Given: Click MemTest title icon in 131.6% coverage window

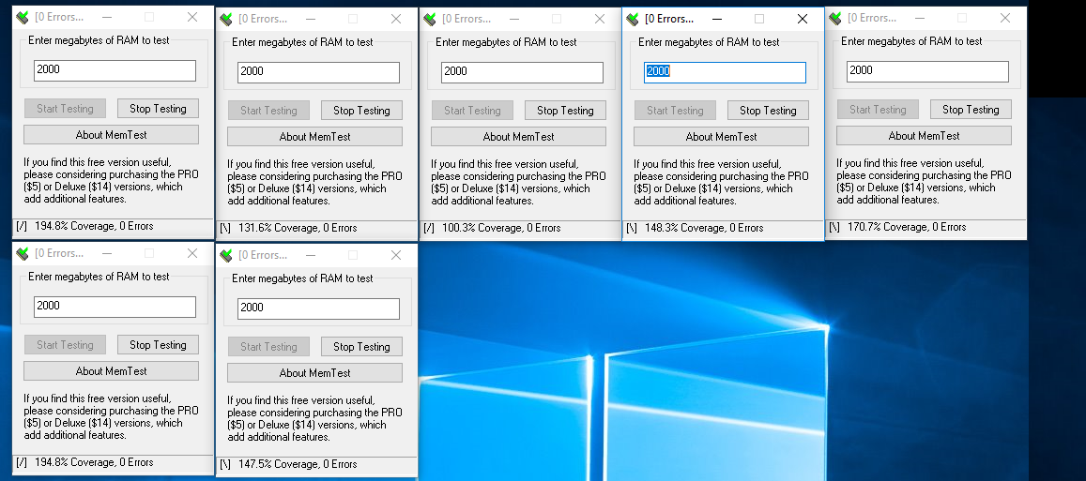Looking at the screenshot, I should click(x=226, y=19).
